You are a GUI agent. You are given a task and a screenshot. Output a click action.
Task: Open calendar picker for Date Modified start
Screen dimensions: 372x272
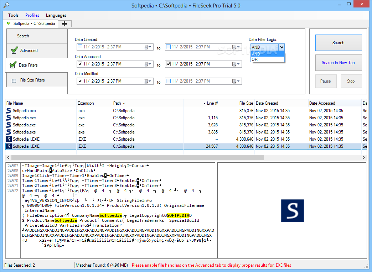tap(148, 81)
